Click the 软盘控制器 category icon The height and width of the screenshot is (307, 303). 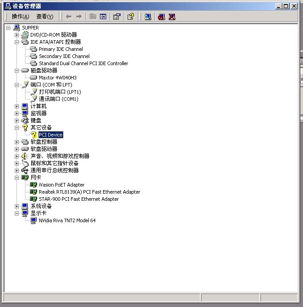(25, 142)
